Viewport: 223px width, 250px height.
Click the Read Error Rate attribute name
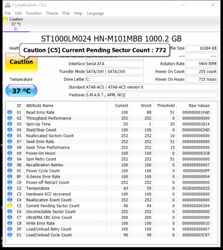click(40, 112)
